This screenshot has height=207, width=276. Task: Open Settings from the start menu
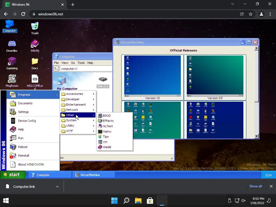tap(33, 112)
